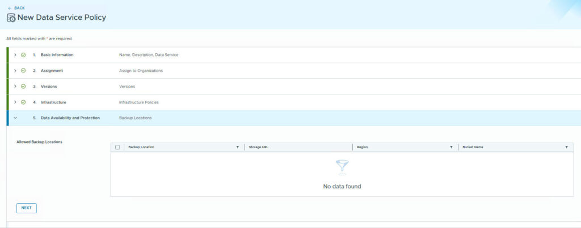Click the Bucket Name column filter icon
Image resolution: width=581 pixels, height=228 pixels.
[566, 147]
